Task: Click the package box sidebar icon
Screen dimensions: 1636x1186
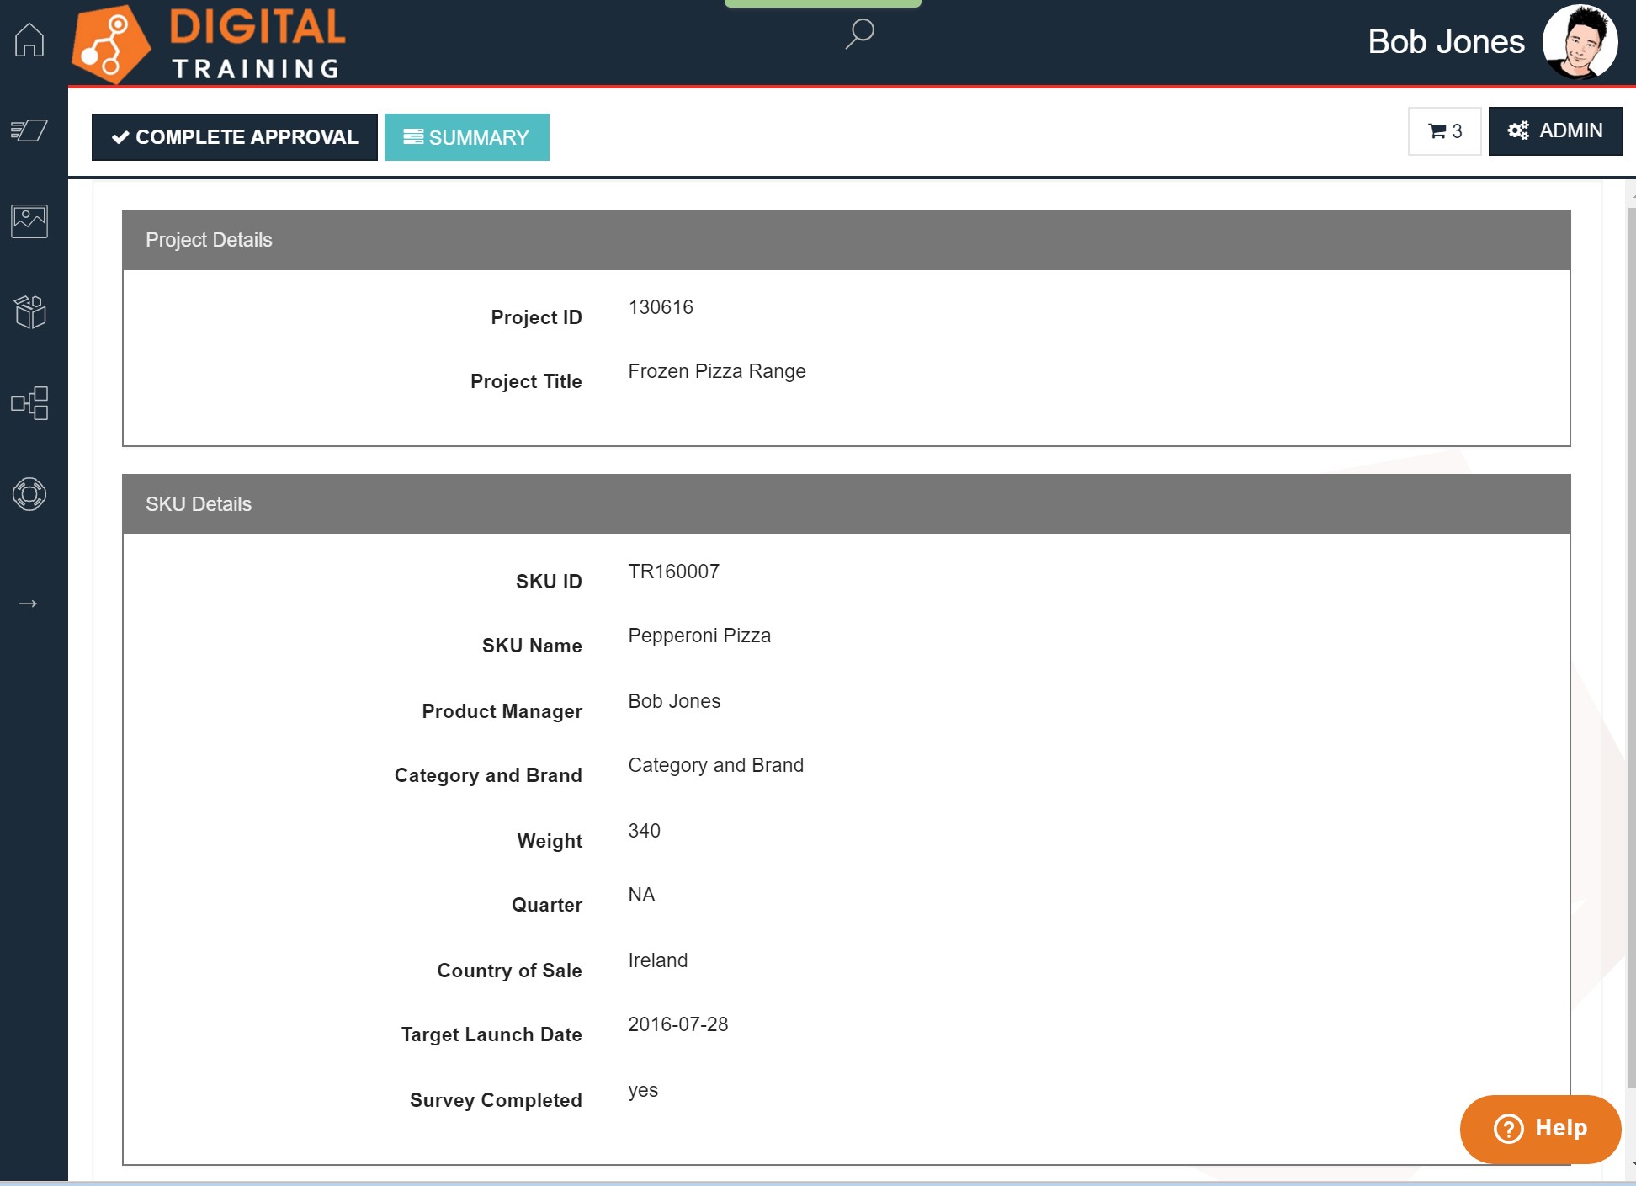Action: [x=29, y=312]
